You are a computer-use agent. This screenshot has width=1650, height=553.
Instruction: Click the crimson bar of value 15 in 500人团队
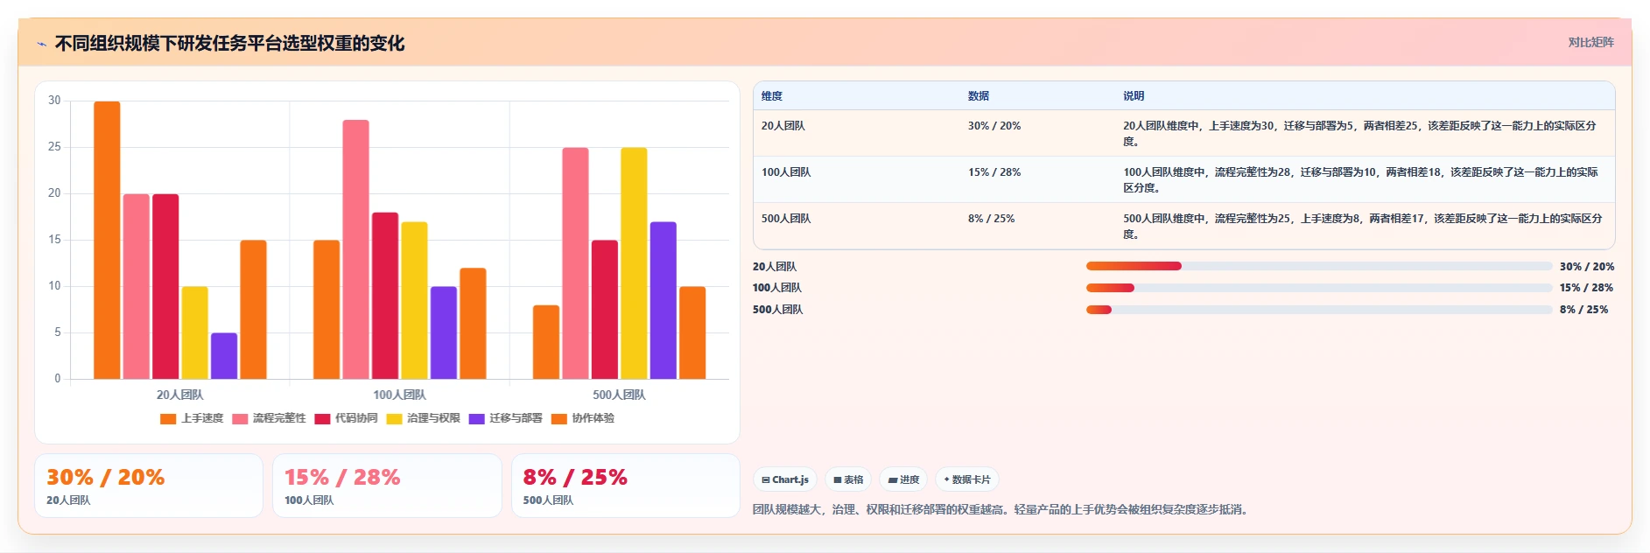(605, 310)
